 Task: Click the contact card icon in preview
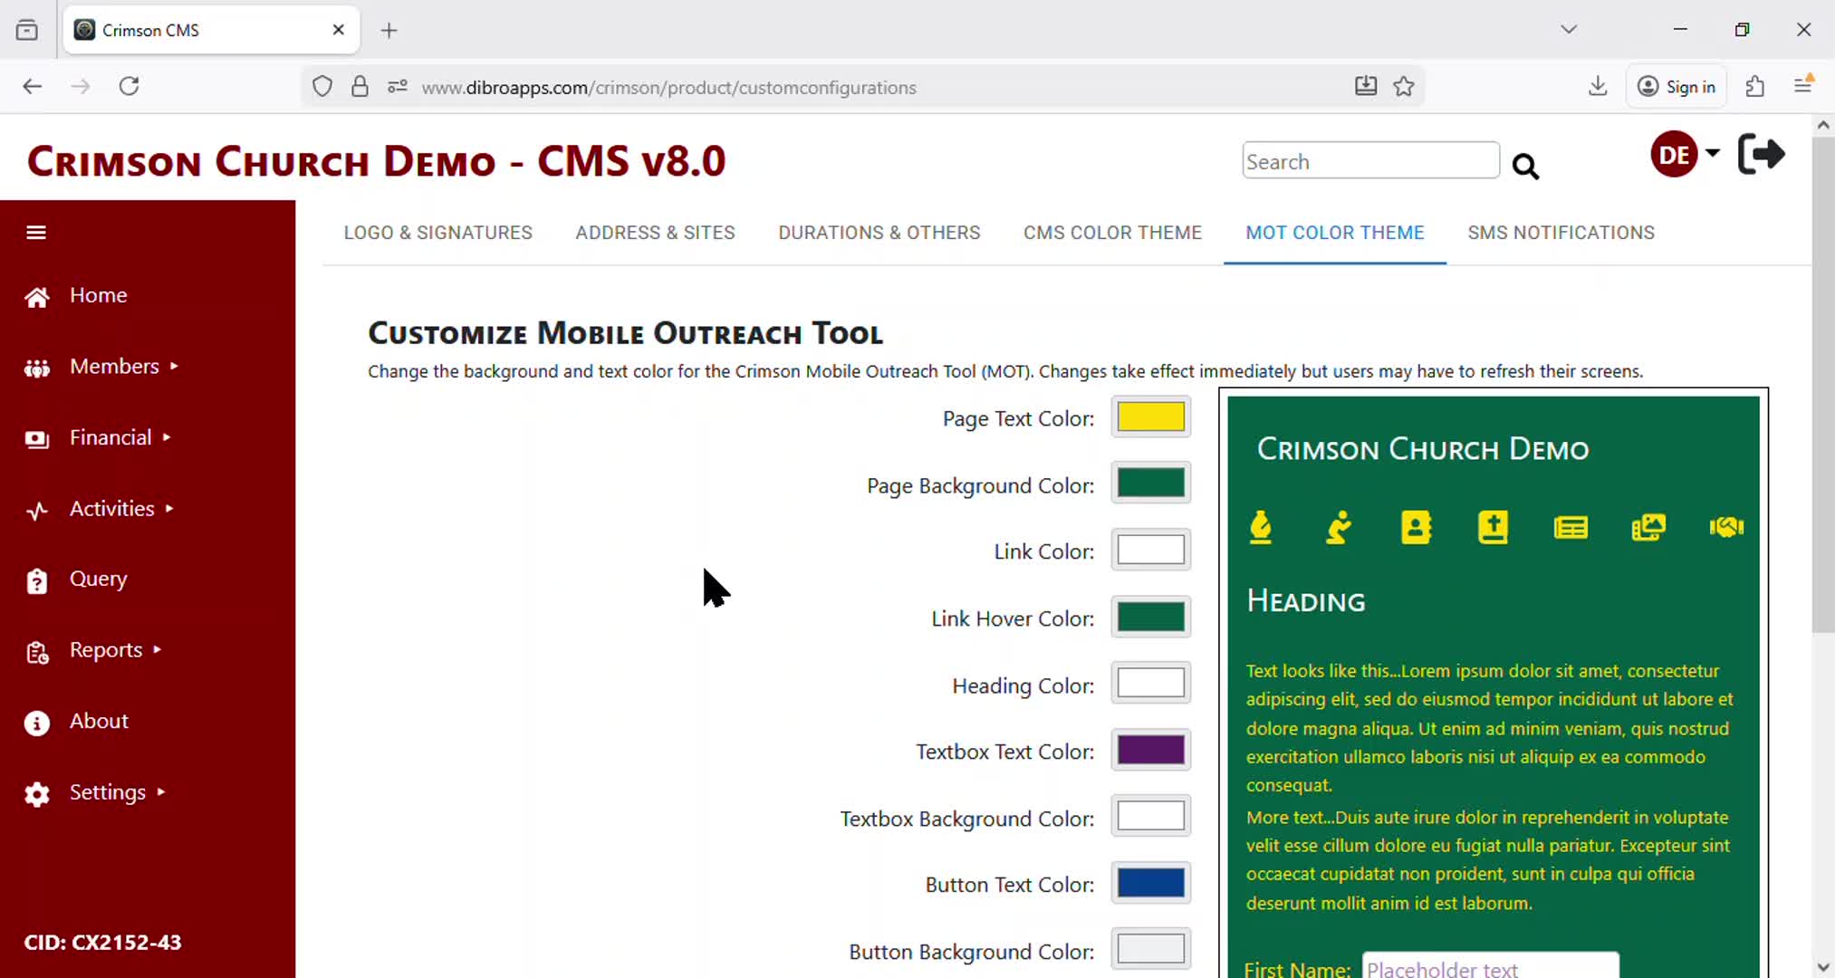tap(1416, 527)
